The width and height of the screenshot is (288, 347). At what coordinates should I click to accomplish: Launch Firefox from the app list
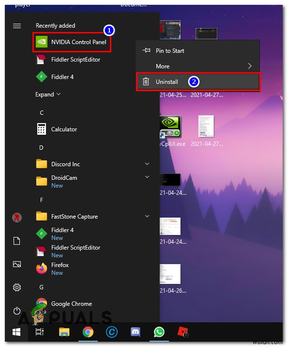[x=52, y=268]
